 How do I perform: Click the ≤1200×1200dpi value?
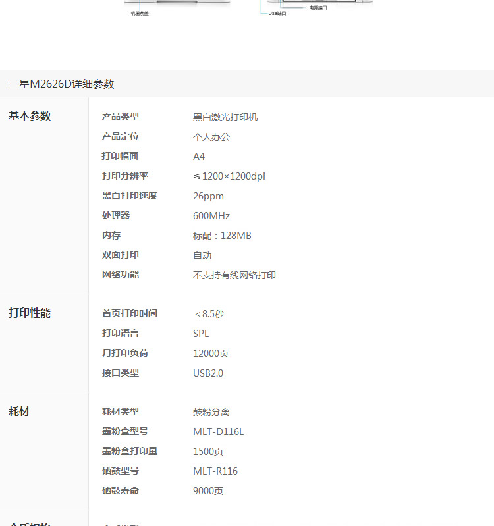(x=229, y=176)
